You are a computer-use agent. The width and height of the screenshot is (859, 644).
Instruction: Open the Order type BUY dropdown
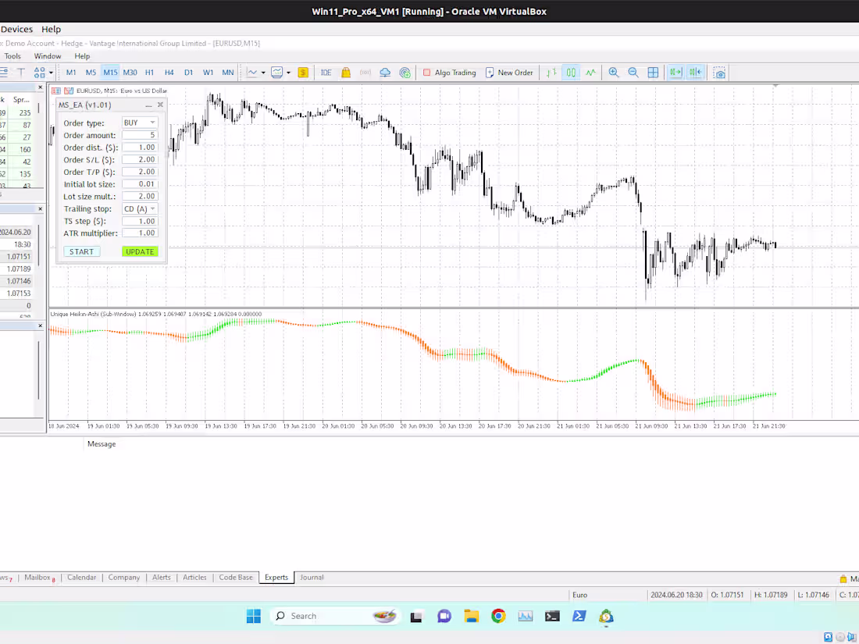[x=139, y=122]
